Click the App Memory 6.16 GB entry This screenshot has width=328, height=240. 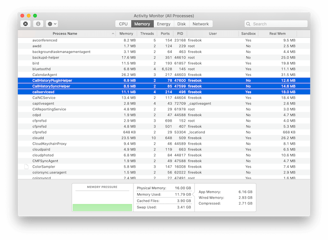[x=225, y=192]
